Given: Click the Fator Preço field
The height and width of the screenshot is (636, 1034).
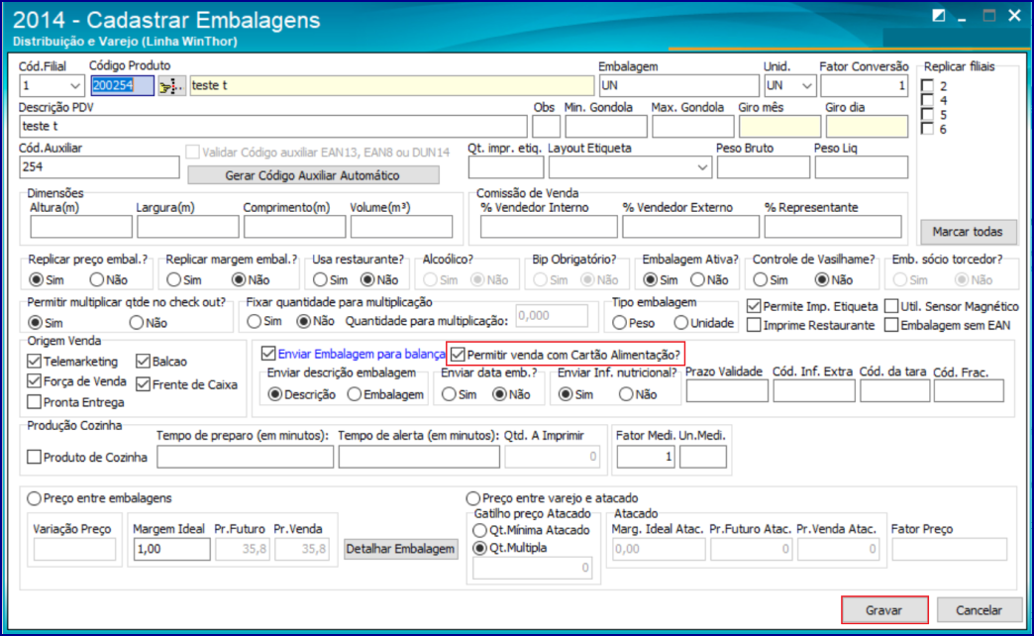Looking at the screenshot, I should 950,549.
